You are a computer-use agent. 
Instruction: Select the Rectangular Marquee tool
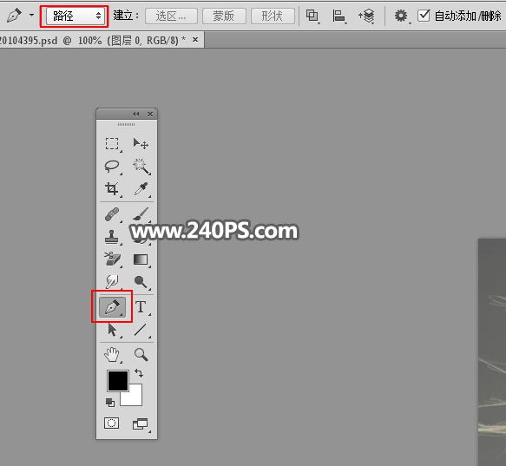pyautogui.click(x=112, y=143)
